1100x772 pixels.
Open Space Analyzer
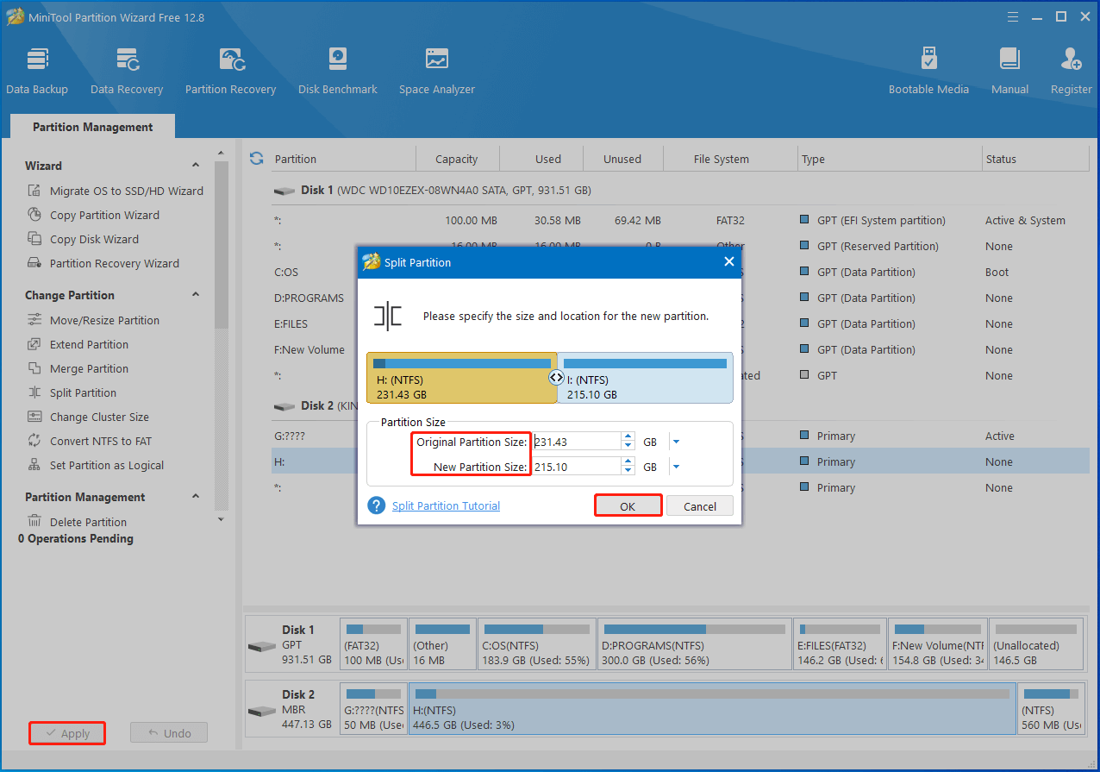coord(437,71)
